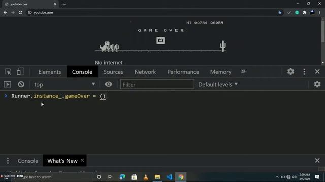Viewport: 325px width, 182px height.
Task: Select the drawer Console tab
Action: tap(28, 161)
